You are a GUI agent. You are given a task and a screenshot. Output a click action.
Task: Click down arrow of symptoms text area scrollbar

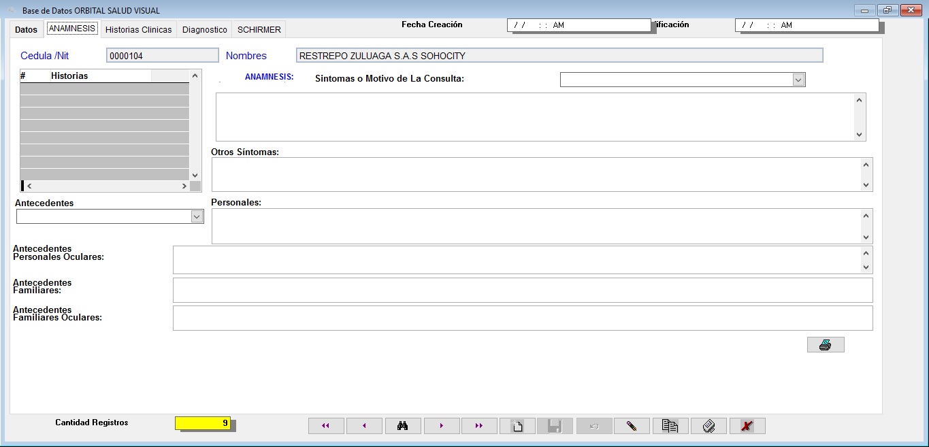860,135
